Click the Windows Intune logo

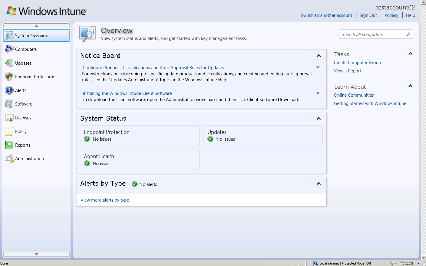coord(46,11)
